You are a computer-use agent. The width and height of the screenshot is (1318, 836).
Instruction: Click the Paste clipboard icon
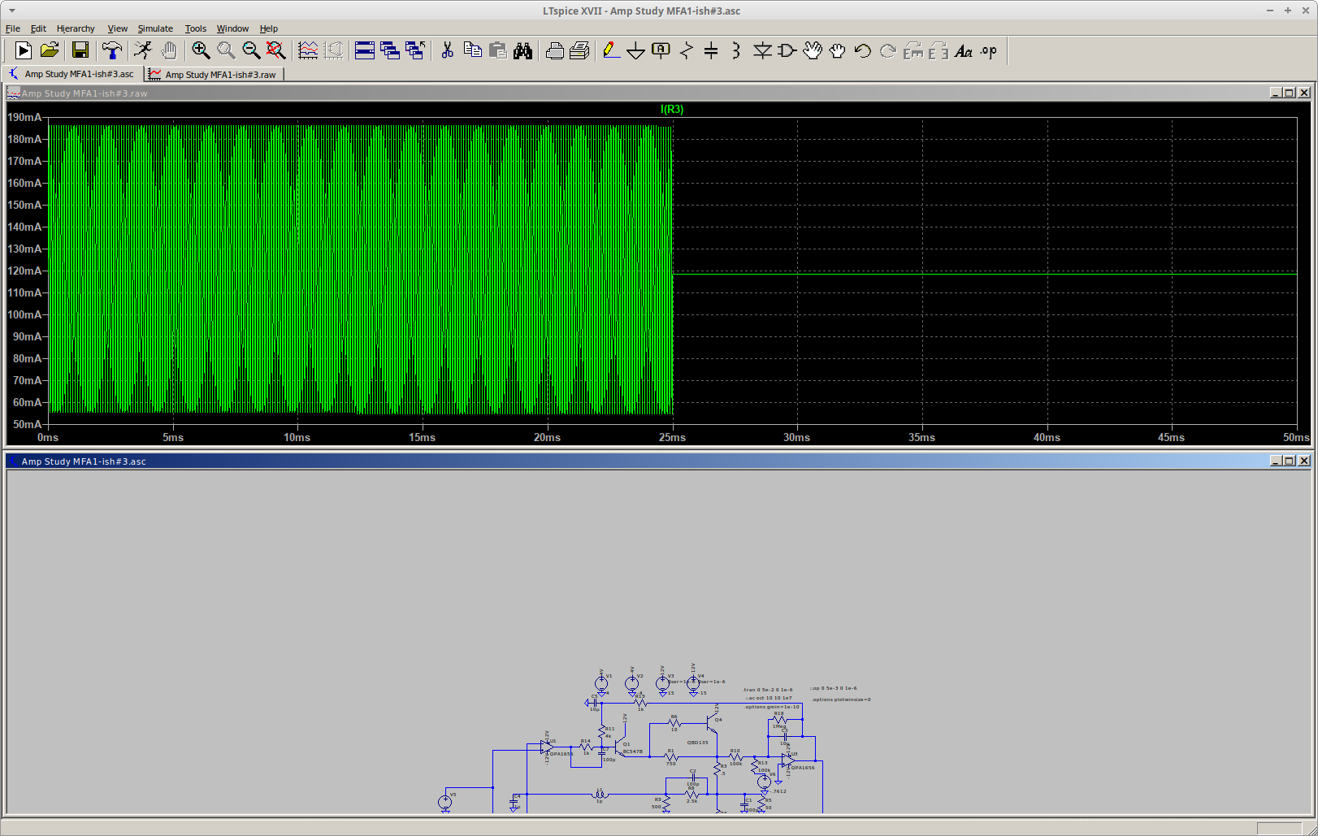pos(497,50)
